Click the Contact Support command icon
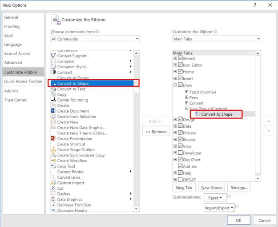This screenshot has height=227, width=278. click(x=53, y=56)
